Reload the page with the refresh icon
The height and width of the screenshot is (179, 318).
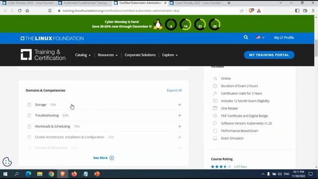pyautogui.click(x=20, y=10)
